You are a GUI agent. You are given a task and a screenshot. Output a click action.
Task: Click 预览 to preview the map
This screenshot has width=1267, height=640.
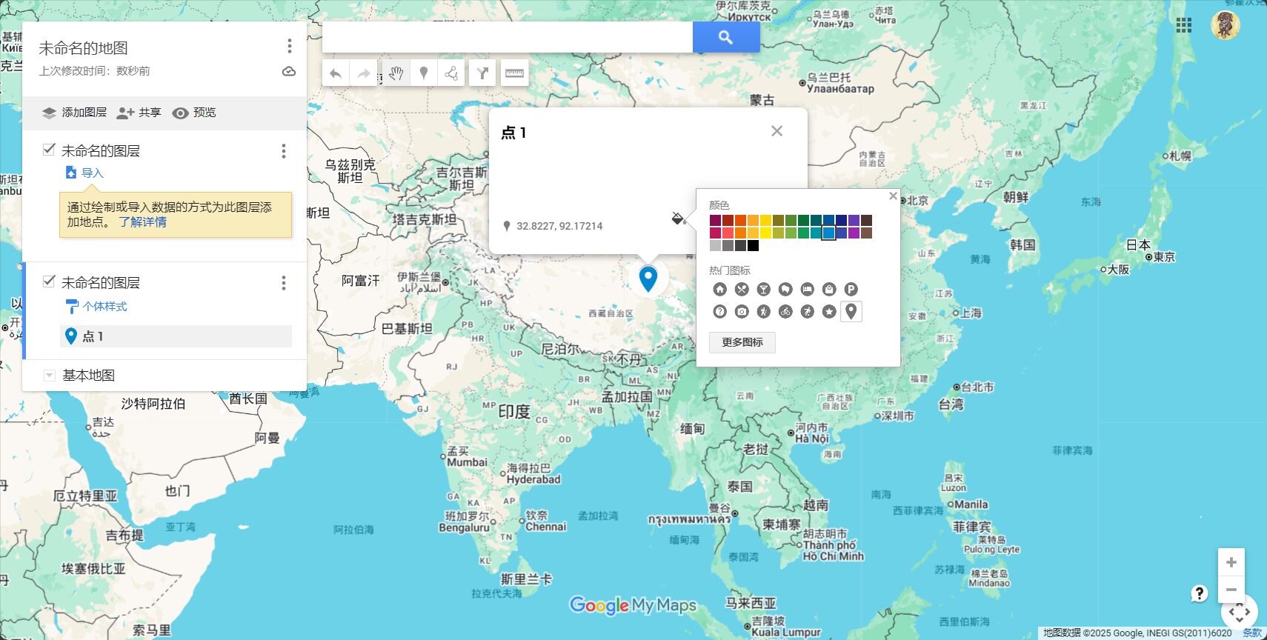point(194,113)
